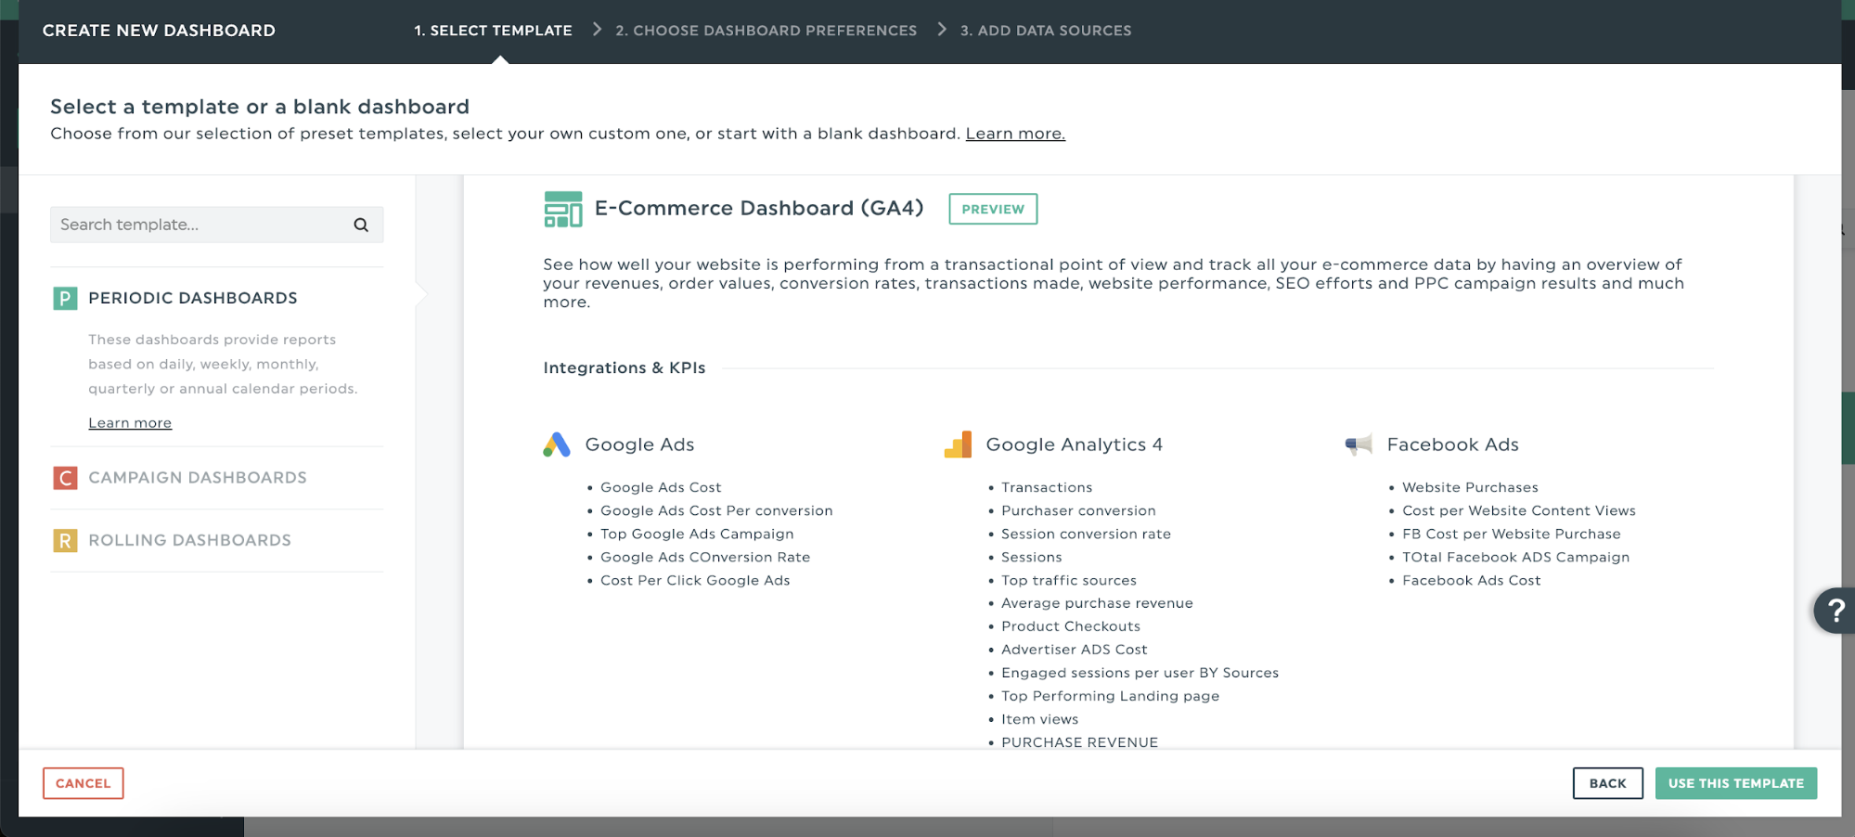This screenshot has width=1855, height=837.
Task: Open Learn more link under Periodic Dashboards
Action: tap(130, 423)
